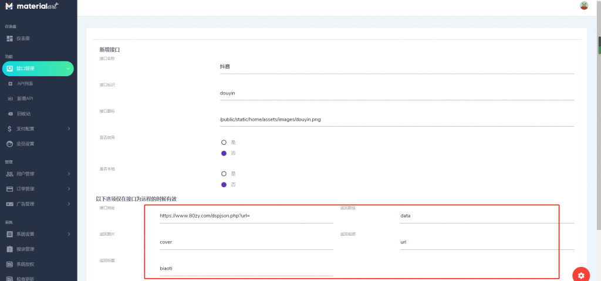Click the dollar icon for 支付配置

coord(10,129)
